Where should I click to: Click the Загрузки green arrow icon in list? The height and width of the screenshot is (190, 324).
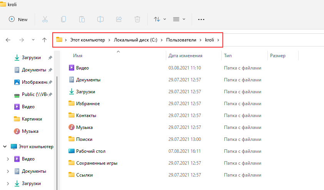coord(72,91)
